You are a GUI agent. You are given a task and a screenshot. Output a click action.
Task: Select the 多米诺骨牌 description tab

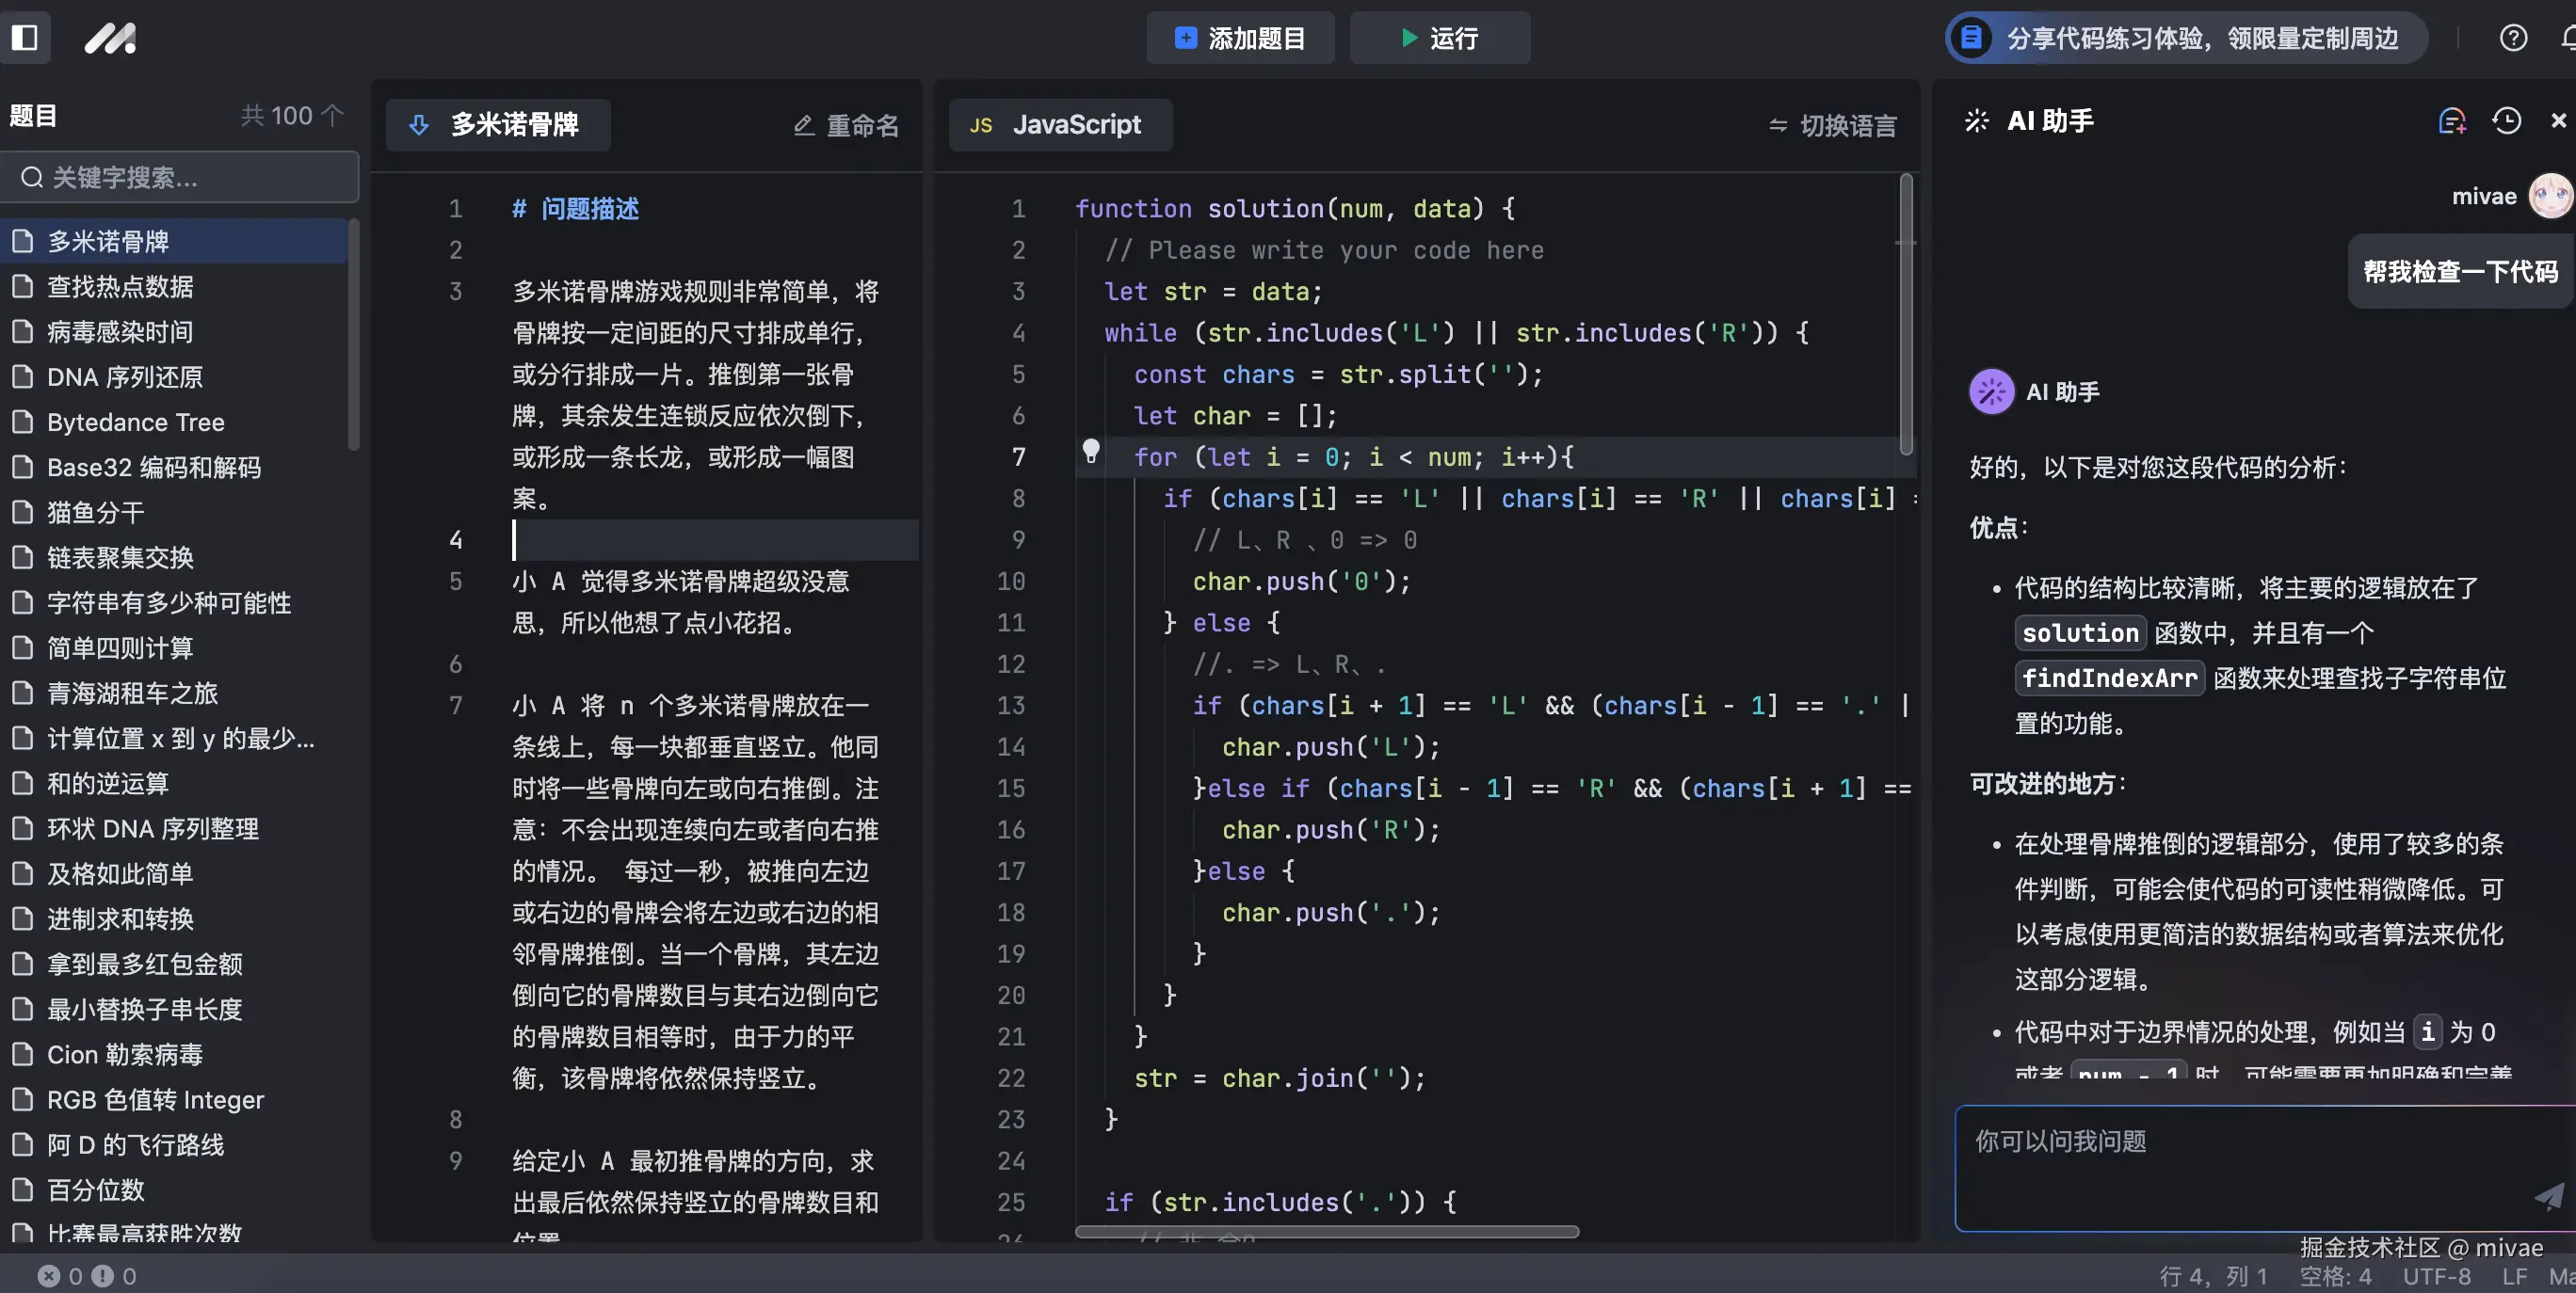tap(498, 125)
